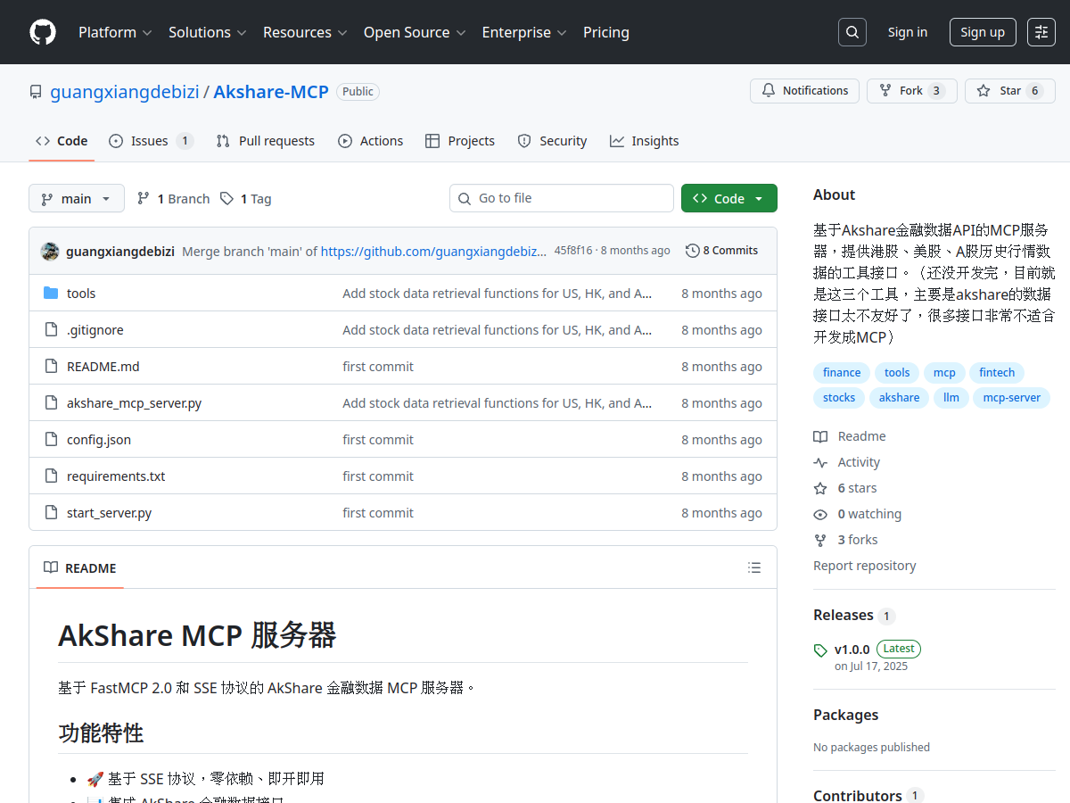This screenshot has width=1070, height=803.
Task: Click the GitHub home logo
Action: pyautogui.click(x=42, y=32)
